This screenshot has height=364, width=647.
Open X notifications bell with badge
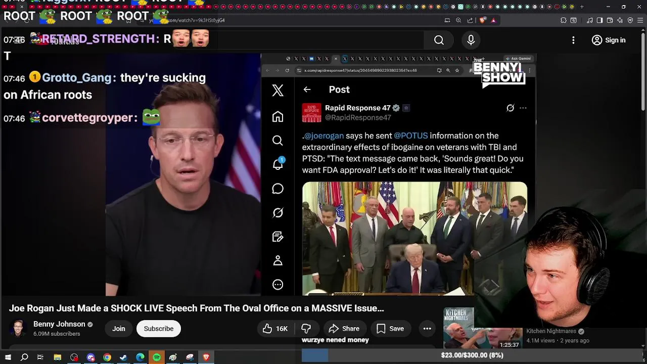[278, 164]
